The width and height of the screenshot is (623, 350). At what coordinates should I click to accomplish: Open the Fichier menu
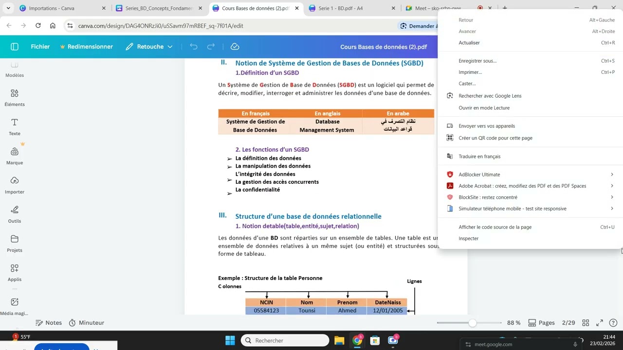(40, 47)
